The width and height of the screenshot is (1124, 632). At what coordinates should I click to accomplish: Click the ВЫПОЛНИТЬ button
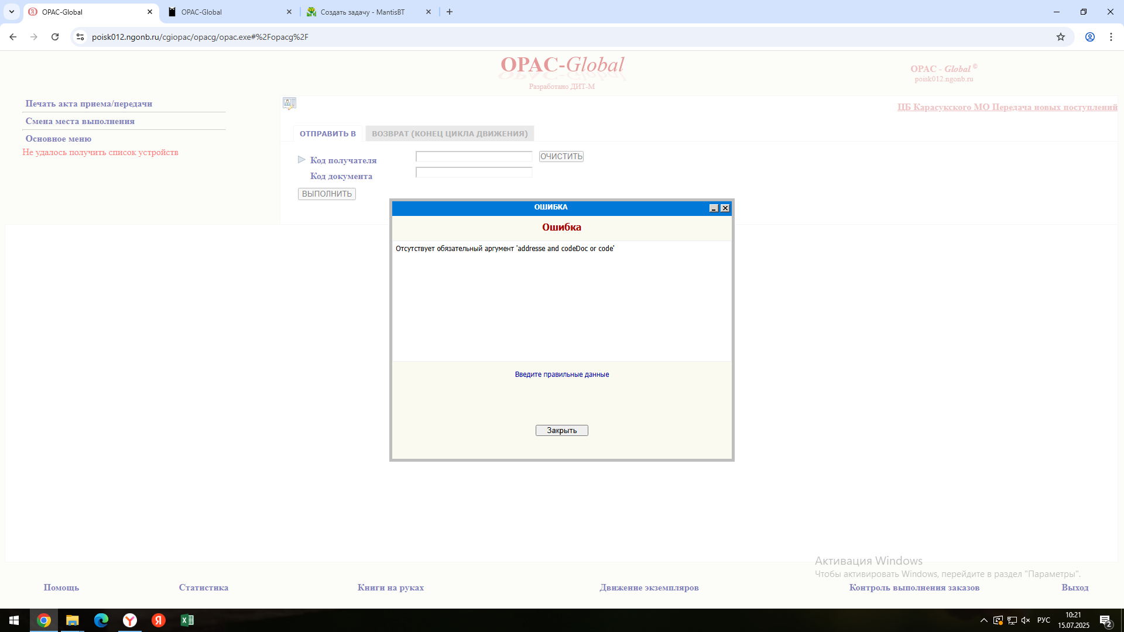327,194
